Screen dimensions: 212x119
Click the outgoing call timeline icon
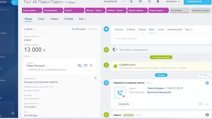(x=106, y=83)
